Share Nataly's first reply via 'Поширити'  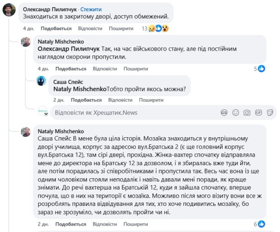(x=136, y=69)
